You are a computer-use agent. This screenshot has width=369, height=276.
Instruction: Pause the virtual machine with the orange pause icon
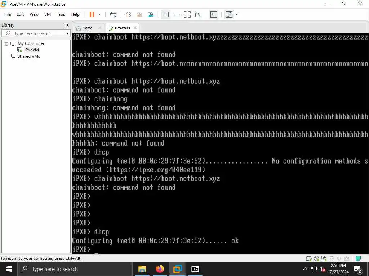pyautogui.click(x=92, y=14)
